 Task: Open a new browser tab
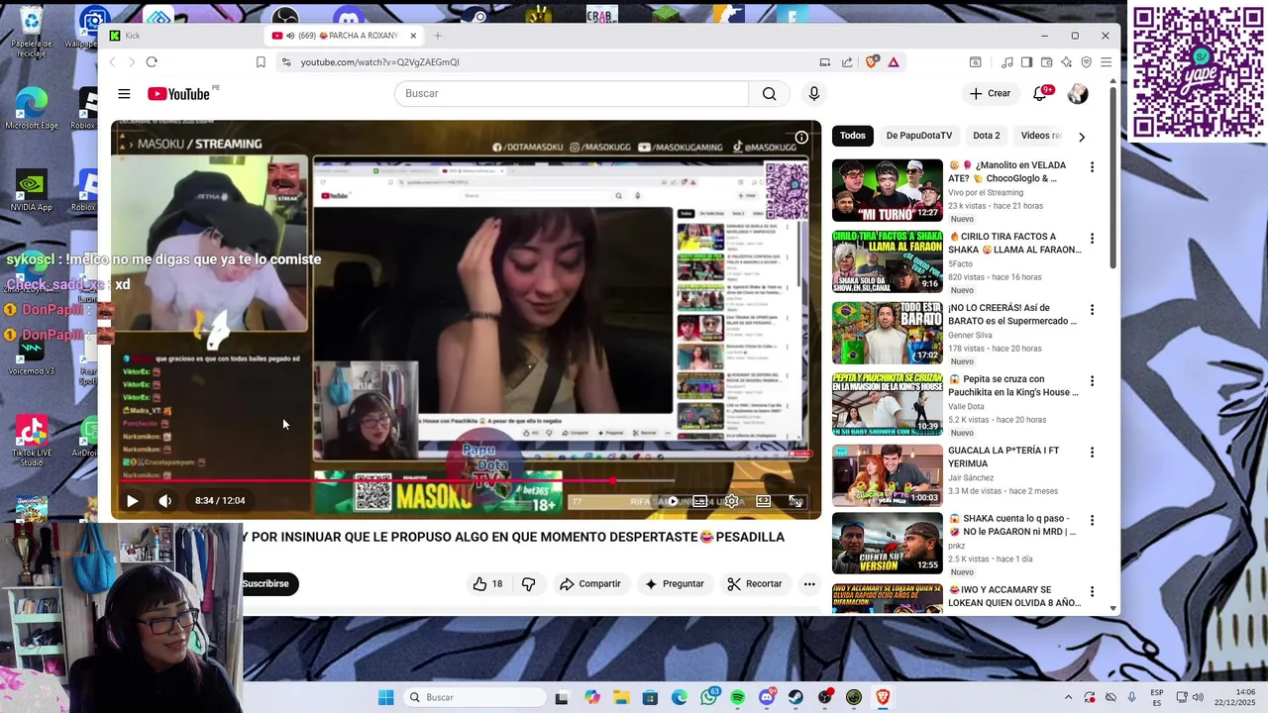[438, 36]
